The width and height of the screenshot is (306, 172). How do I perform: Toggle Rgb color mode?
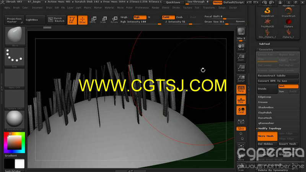coord(140,17)
